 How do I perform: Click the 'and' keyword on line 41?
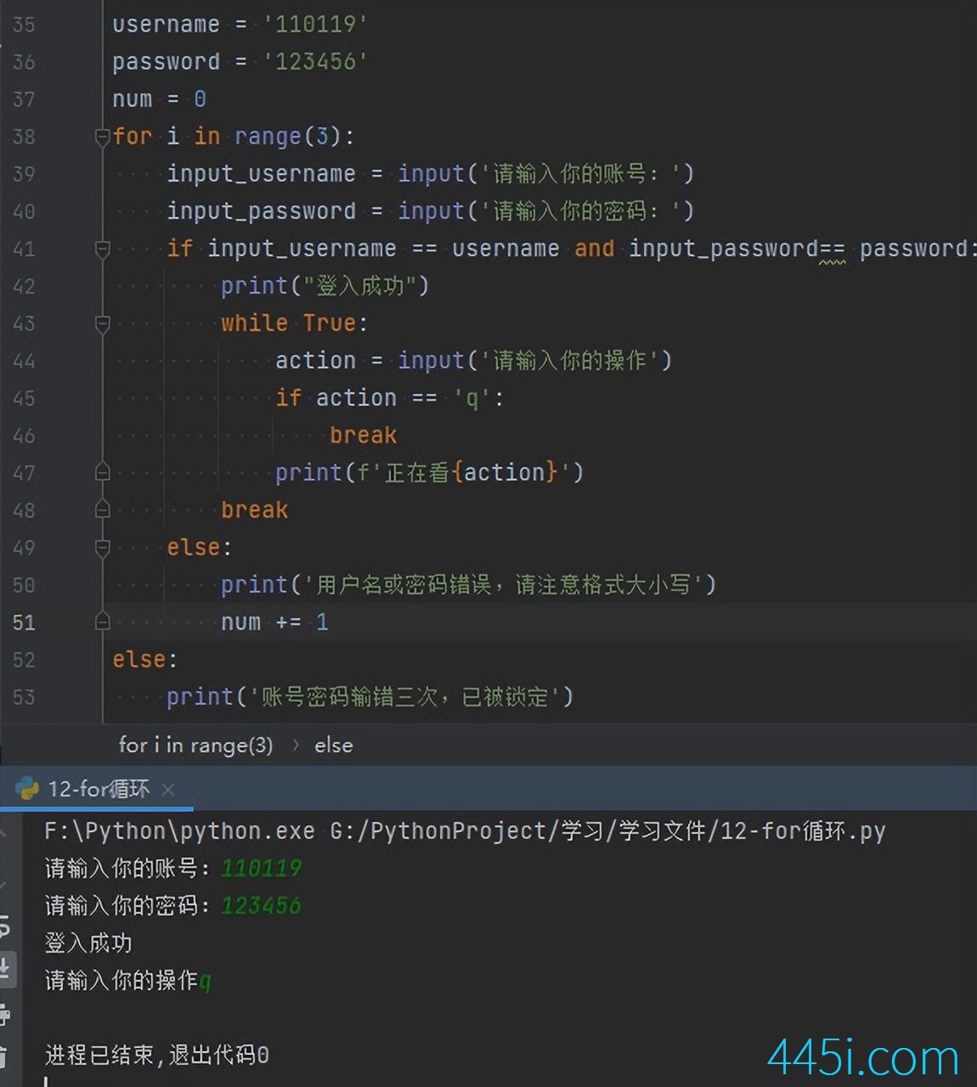pos(594,248)
